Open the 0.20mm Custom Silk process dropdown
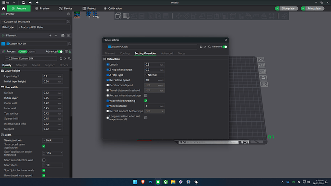331x186 pixels. [31, 58]
